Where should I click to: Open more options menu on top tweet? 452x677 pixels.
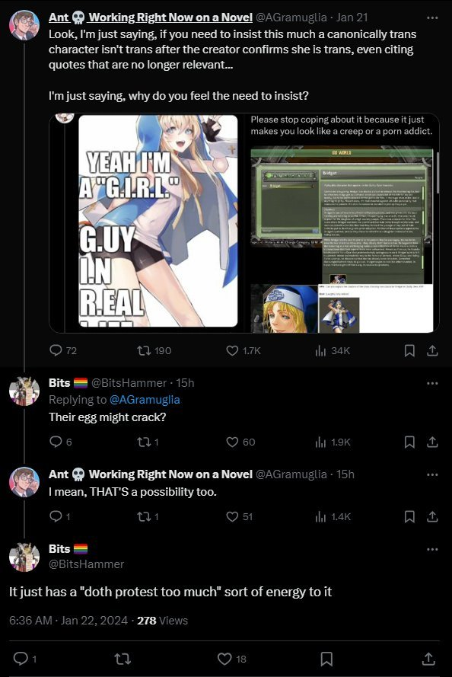[432, 18]
